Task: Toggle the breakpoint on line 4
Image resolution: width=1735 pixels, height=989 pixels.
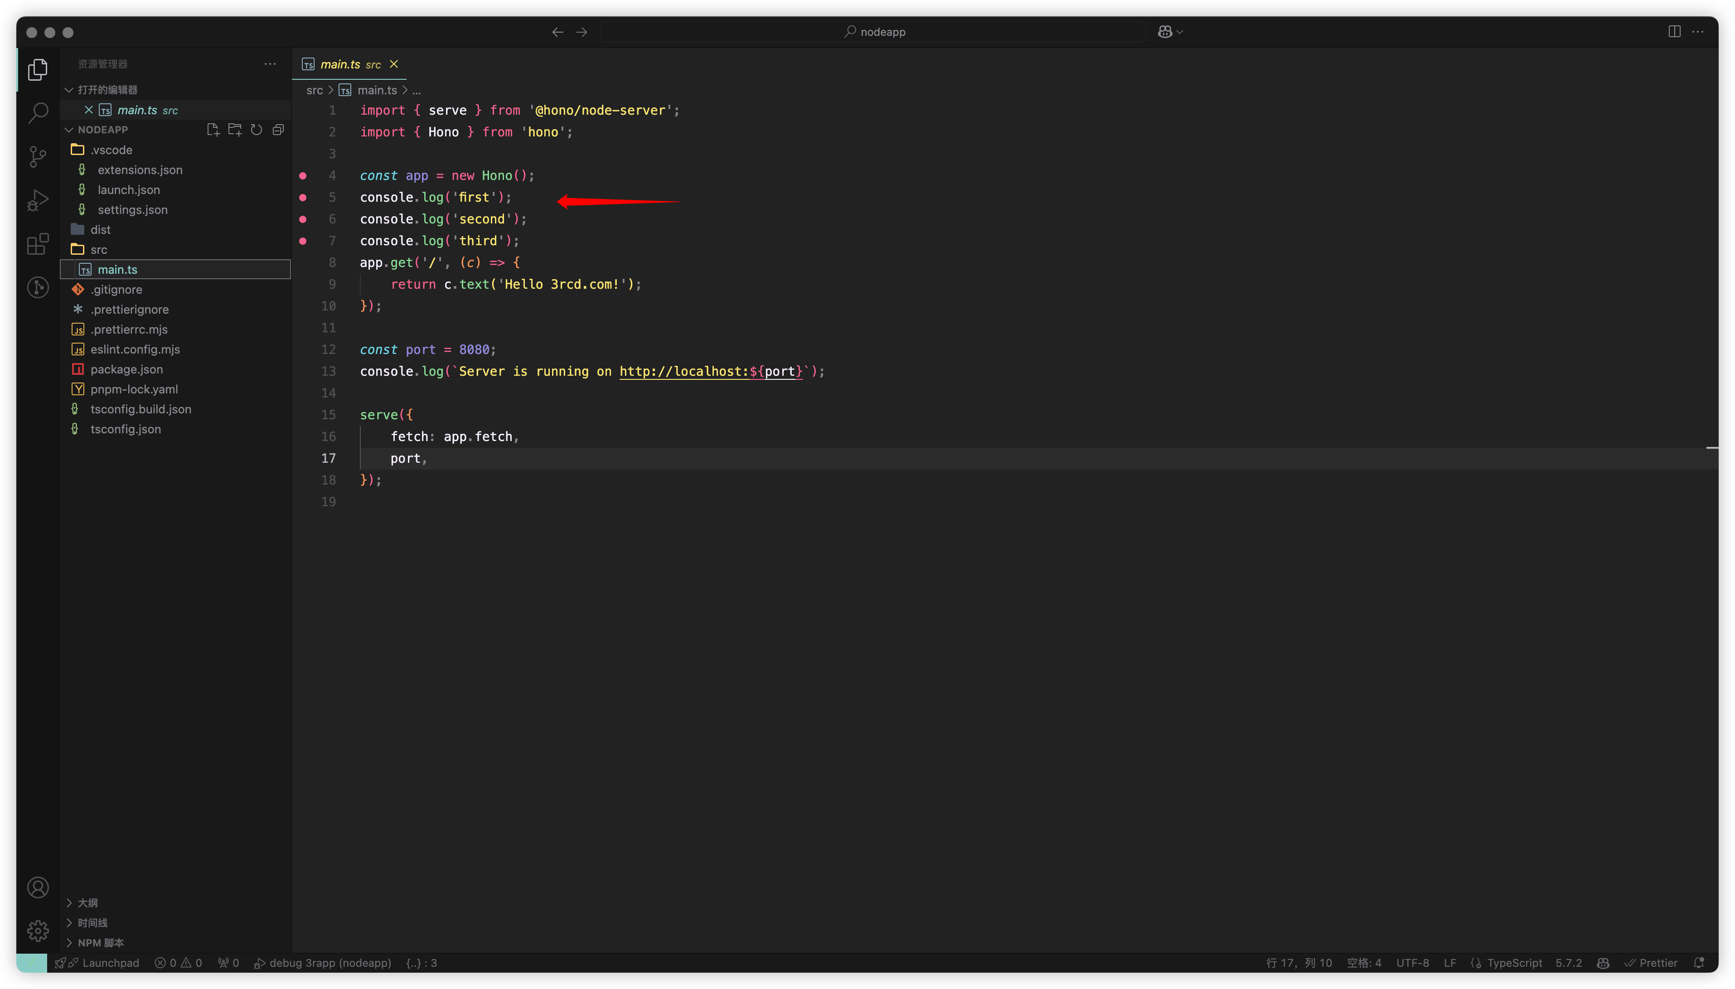Action: (x=303, y=176)
